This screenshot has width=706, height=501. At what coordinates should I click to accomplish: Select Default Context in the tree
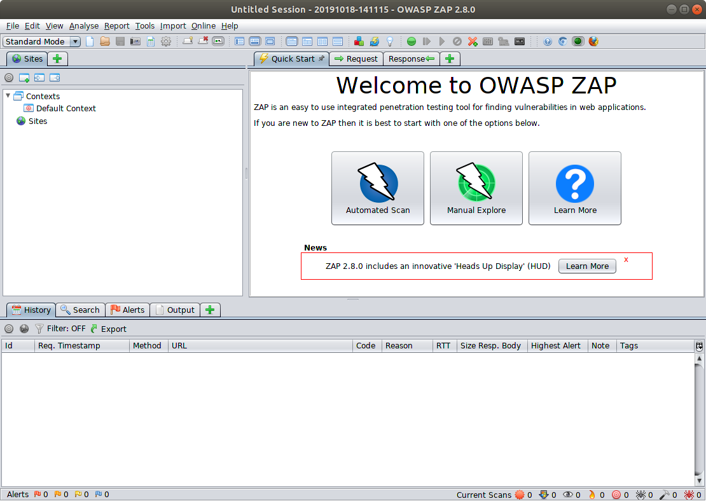click(x=60, y=109)
